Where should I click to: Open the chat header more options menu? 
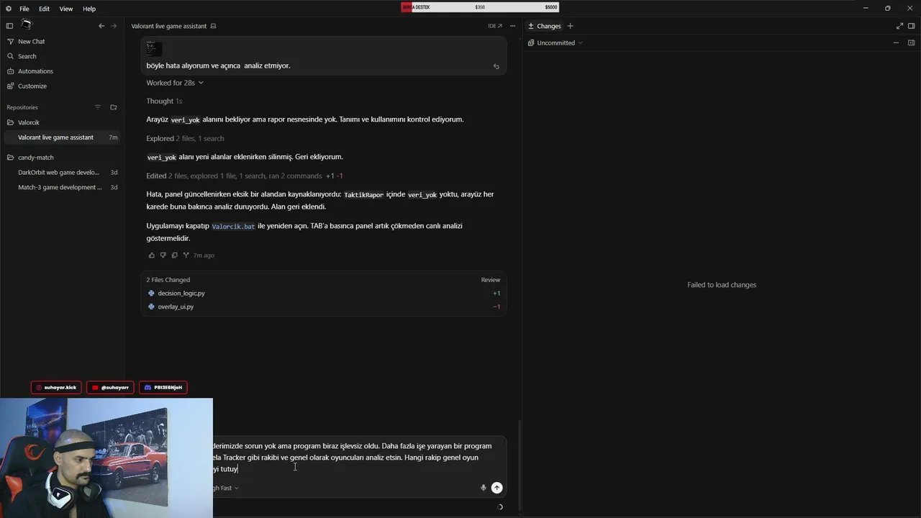(512, 26)
